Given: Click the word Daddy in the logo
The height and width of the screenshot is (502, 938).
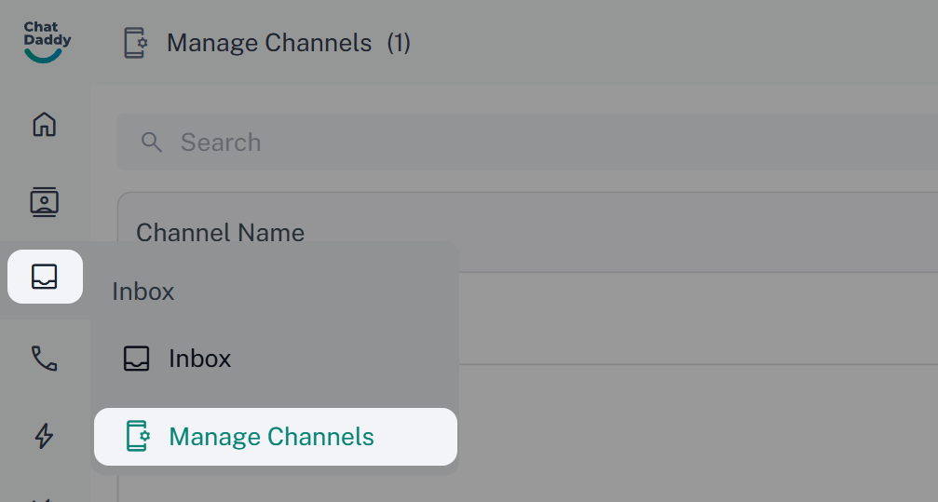Looking at the screenshot, I should (x=47, y=41).
